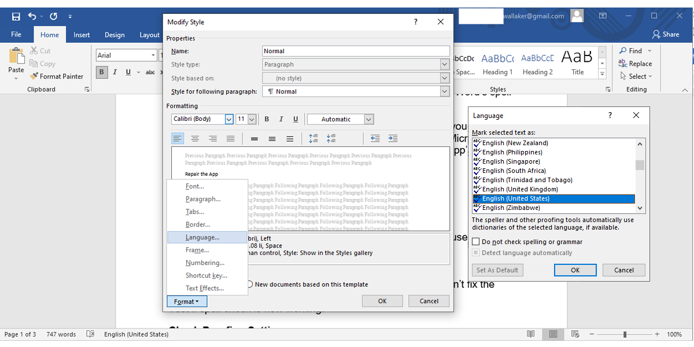The image size is (694, 347).
Task: Click the Format Painter icon
Action: (x=34, y=76)
